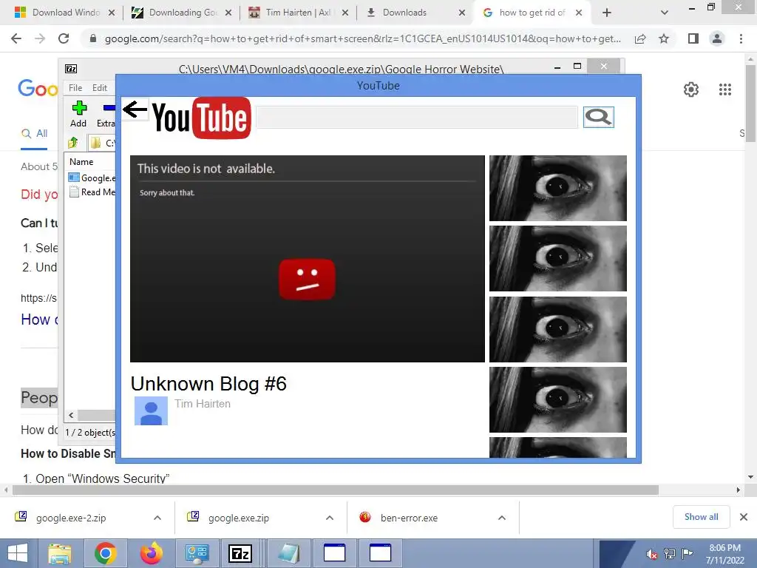Click the Tim Hairten profile avatar
Screen dimensions: 757x568
151,411
